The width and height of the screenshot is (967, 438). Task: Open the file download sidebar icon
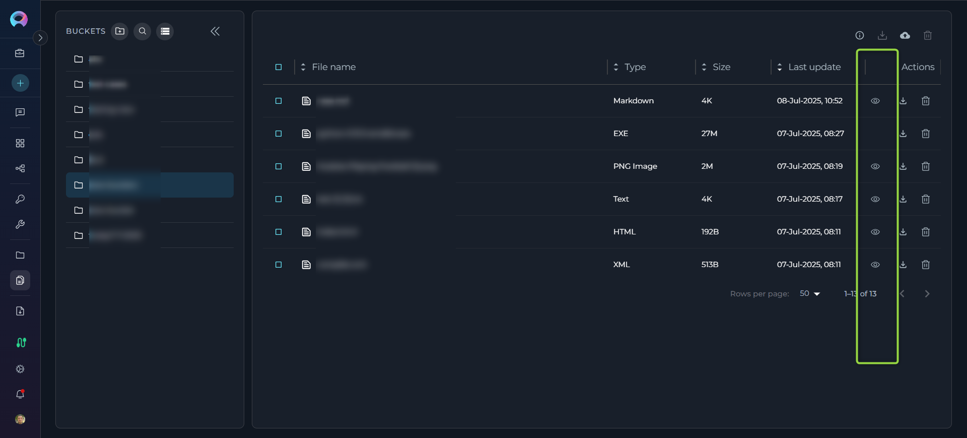20,311
